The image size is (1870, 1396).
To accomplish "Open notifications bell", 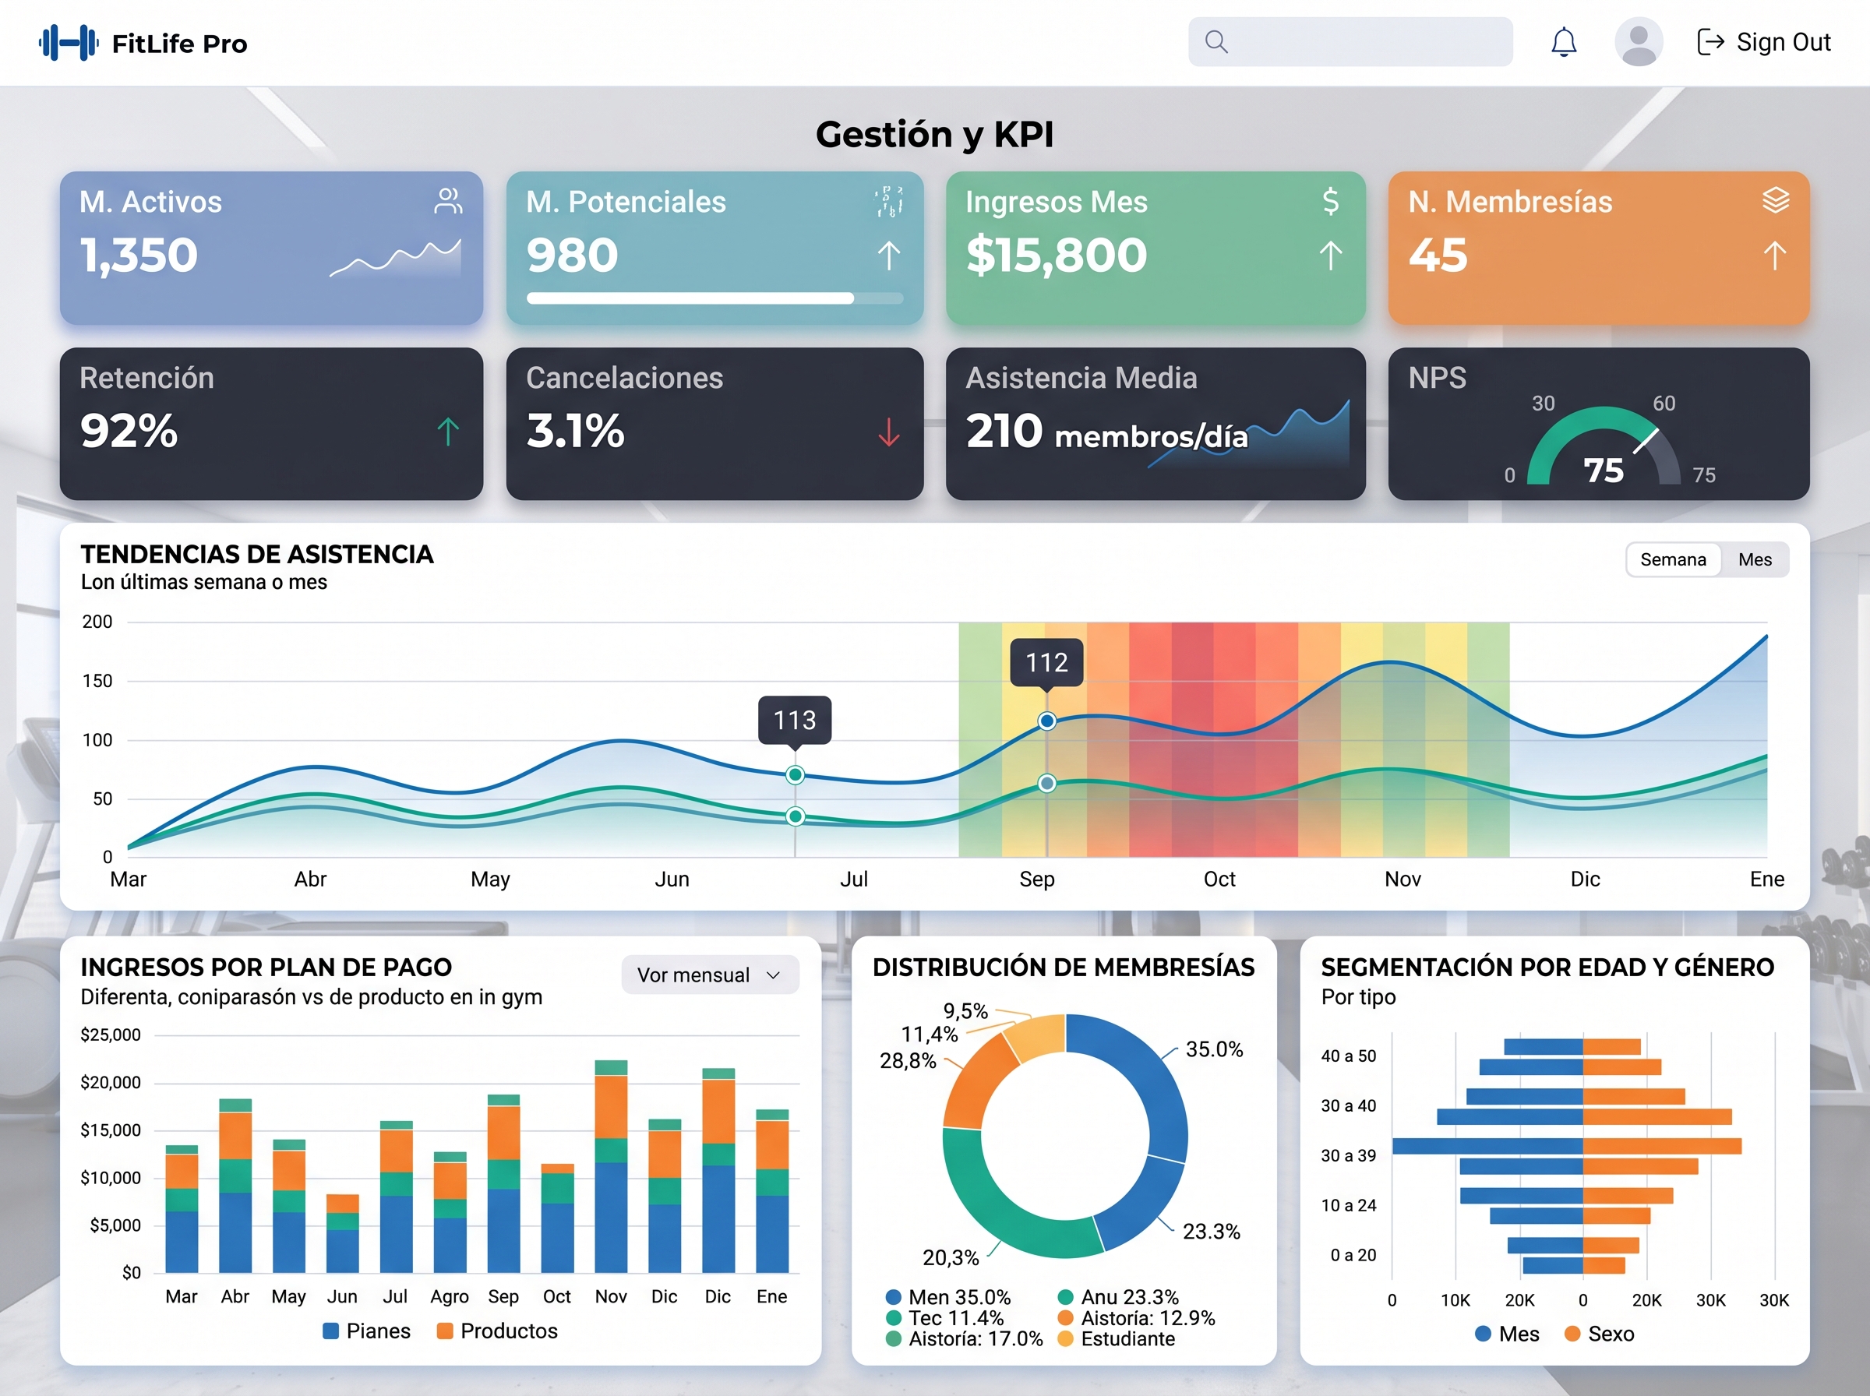I will (x=1563, y=42).
